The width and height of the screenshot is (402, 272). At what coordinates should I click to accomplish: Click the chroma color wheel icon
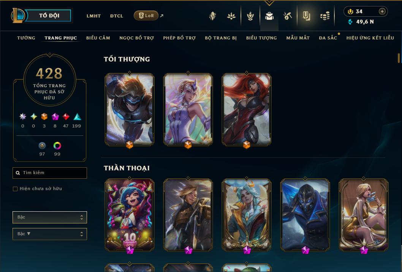pos(57,146)
